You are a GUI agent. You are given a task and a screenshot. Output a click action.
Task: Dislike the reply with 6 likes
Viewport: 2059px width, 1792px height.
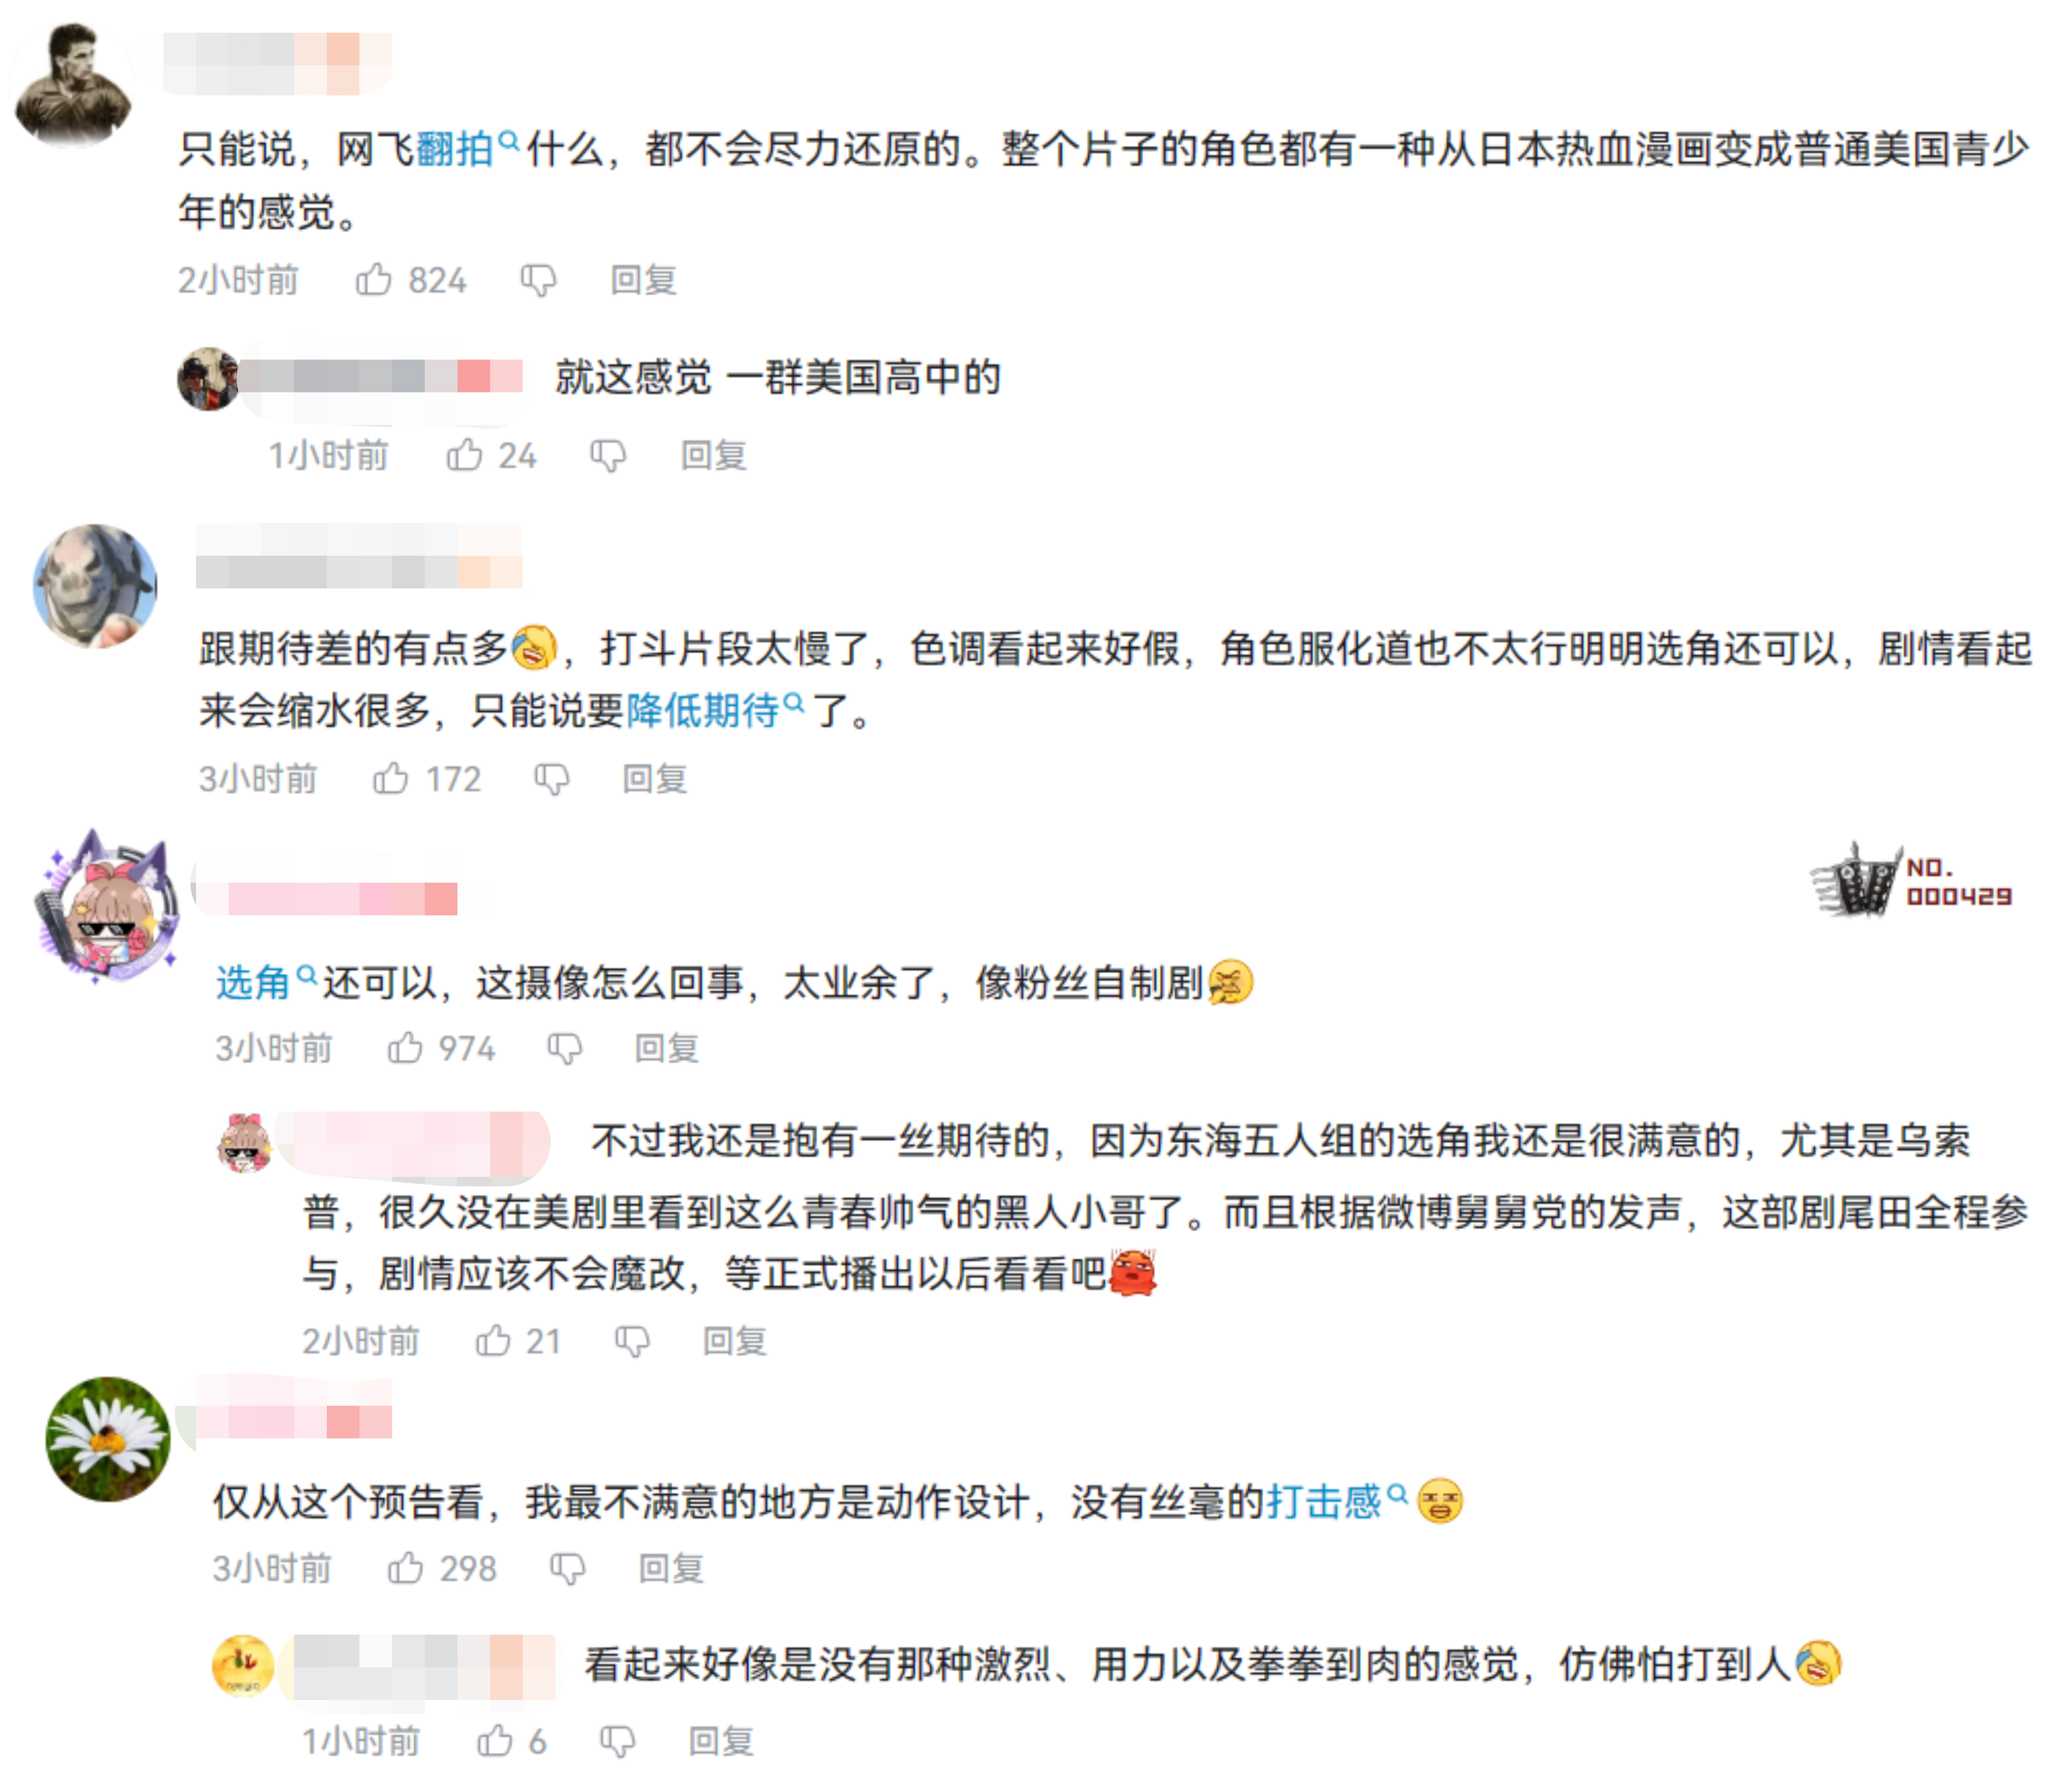(x=618, y=1742)
